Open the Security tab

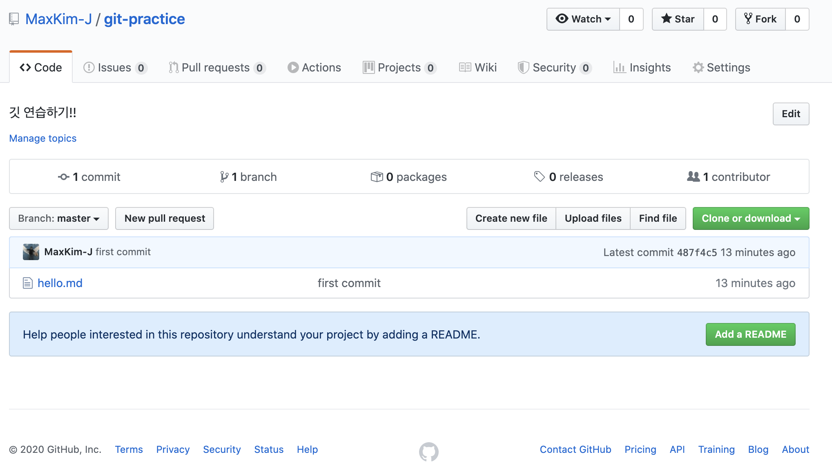tap(555, 67)
